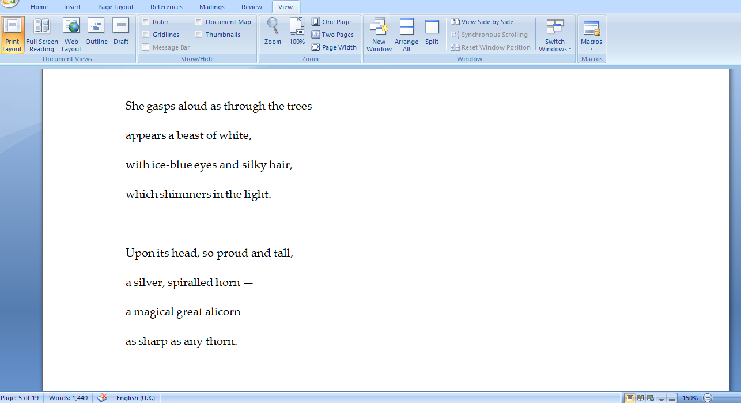Screen dimensions: 741x403
Task: Show Two Pages zoom
Action: point(333,35)
